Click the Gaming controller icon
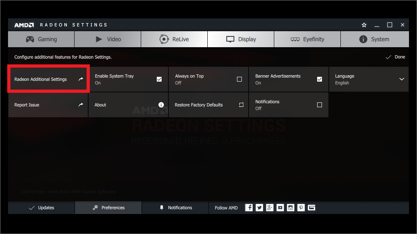Image resolution: width=417 pixels, height=234 pixels. tap(30, 39)
